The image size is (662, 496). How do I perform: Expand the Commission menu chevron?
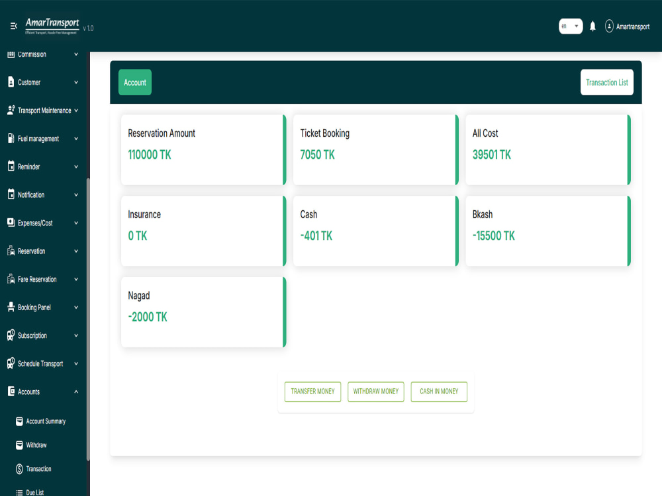click(x=76, y=54)
